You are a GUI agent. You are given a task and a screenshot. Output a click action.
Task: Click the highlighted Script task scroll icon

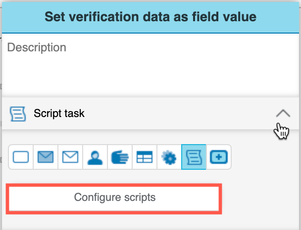coord(194,157)
